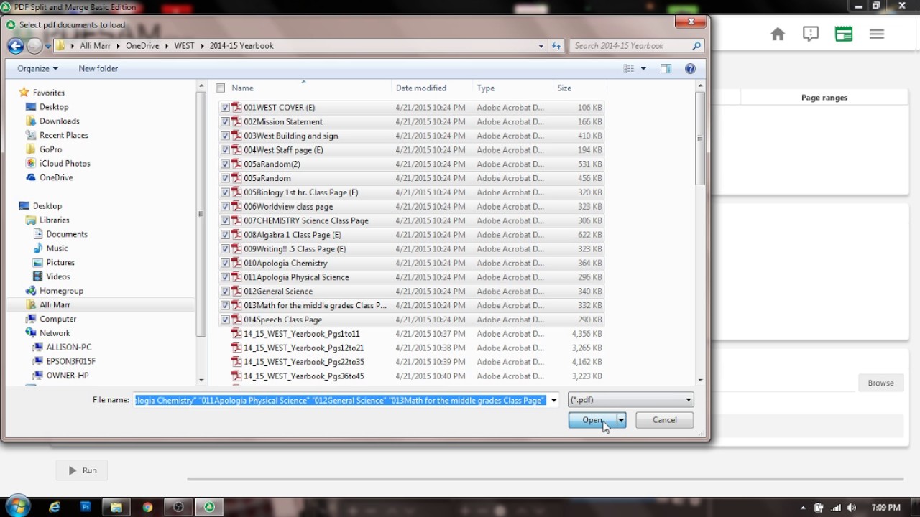Select Homegroup in navigation pane
This screenshot has width=920, height=517.
[x=61, y=291]
